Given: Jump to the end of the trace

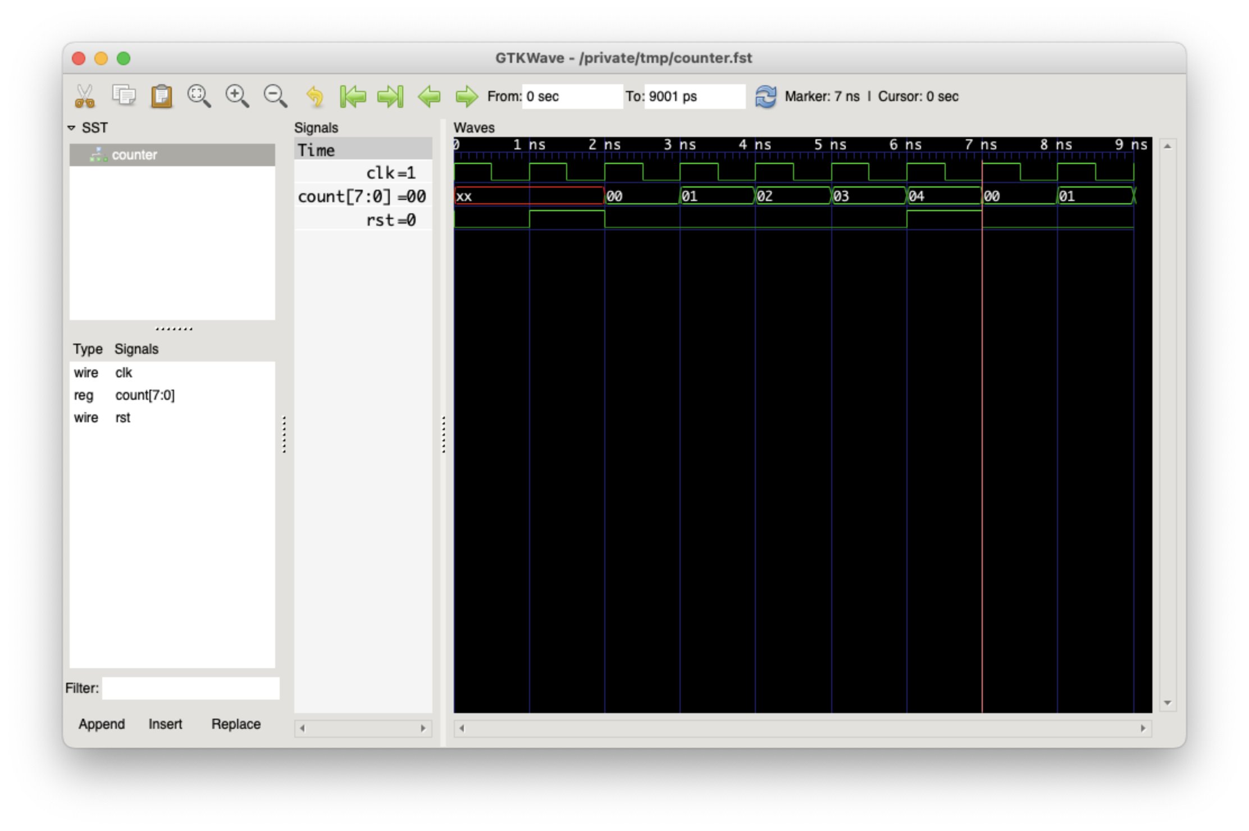Looking at the screenshot, I should click(391, 96).
